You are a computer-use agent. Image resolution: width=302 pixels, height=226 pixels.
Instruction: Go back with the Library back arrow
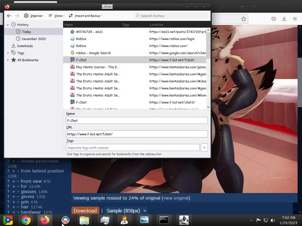[9, 16]
